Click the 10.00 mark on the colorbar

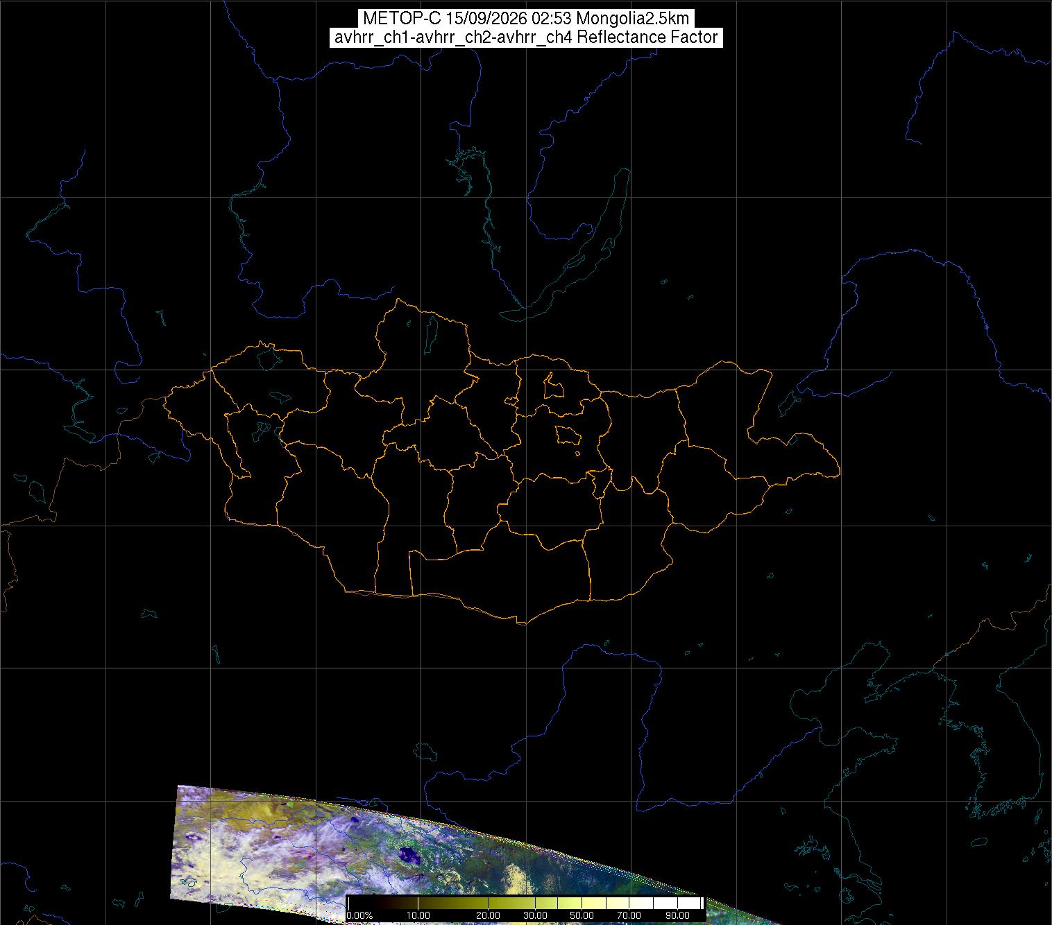tap(418, 915)
